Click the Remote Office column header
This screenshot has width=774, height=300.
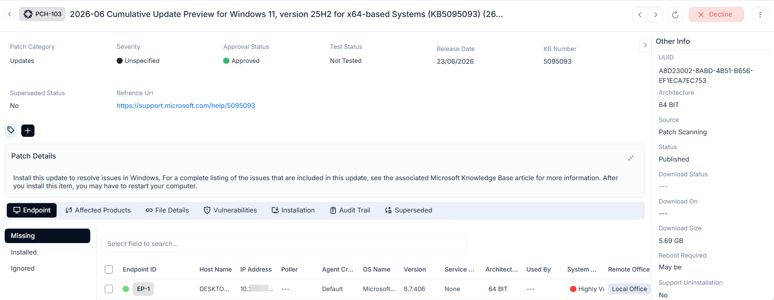629,269
